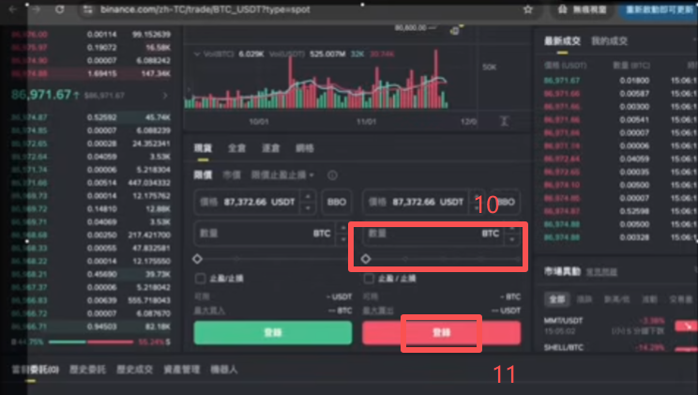Click the order book row with amount 0.52592

pos(91,117)
